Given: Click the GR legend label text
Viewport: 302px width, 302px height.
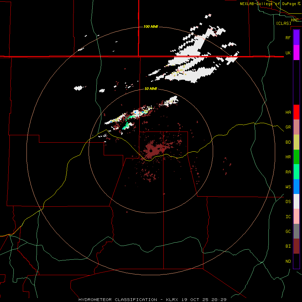Looking at the screenshot, I should click(288, 127).
